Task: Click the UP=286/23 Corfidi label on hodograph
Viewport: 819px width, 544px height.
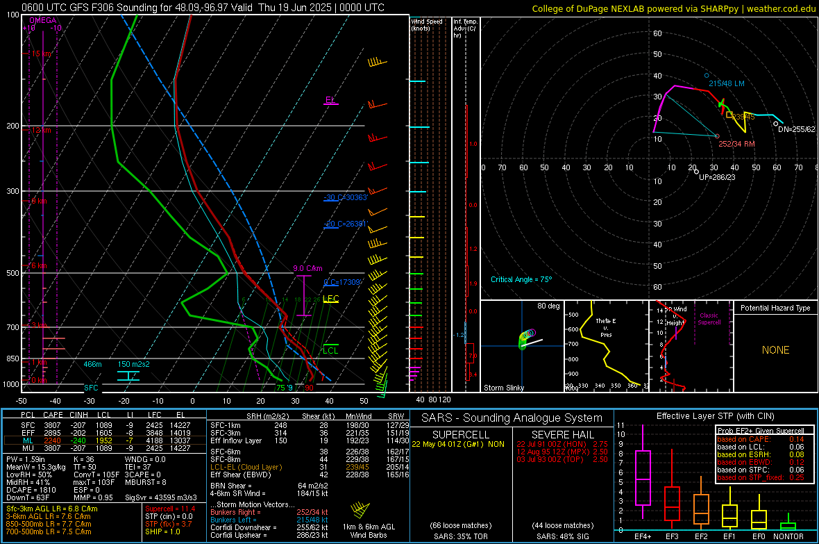Action: coord(717,177)
